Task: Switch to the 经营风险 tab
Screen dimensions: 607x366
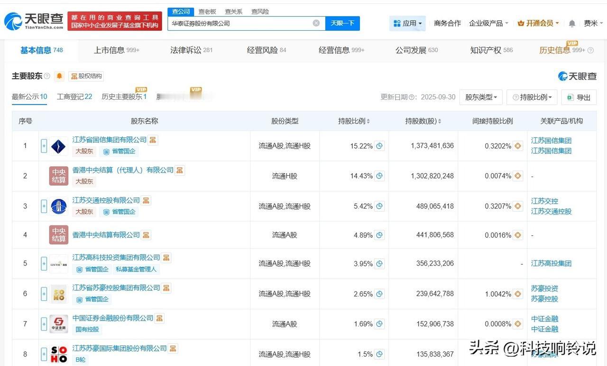Action: [267, 50]
